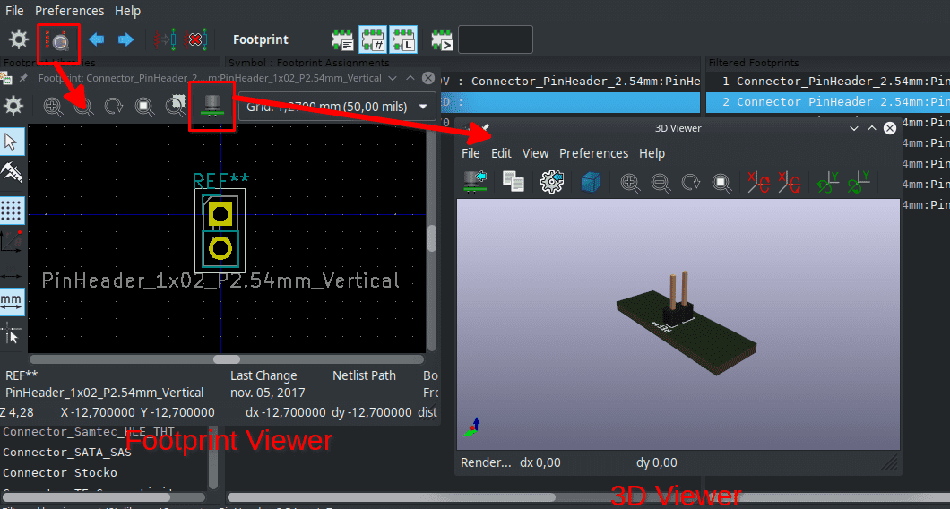This screenshot has width=950, height=509.
Task: Open Preferences menu in 3D Viewer
Action: pyautogui.click(x=593, y=153)
